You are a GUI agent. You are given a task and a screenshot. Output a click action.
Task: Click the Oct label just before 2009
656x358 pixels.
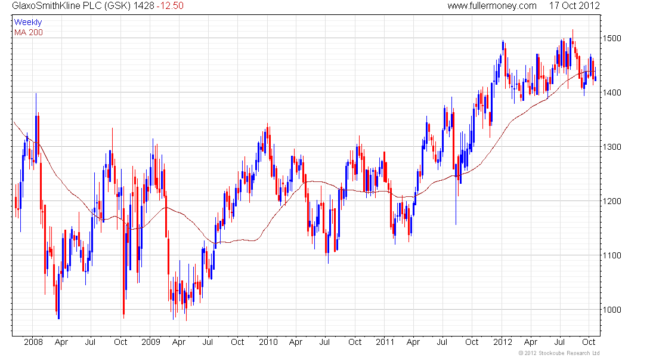(x=120, y=342)
